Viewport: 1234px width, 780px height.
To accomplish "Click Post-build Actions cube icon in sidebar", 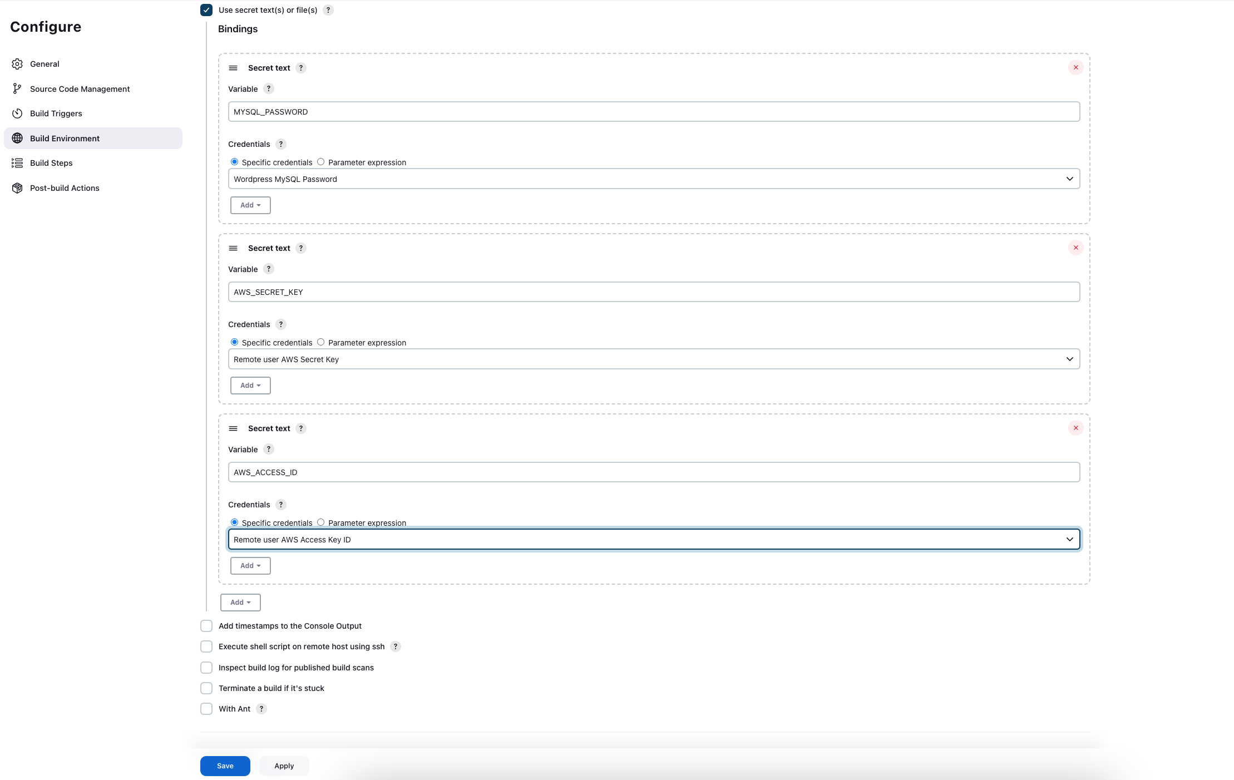I will tap(17, 188).
